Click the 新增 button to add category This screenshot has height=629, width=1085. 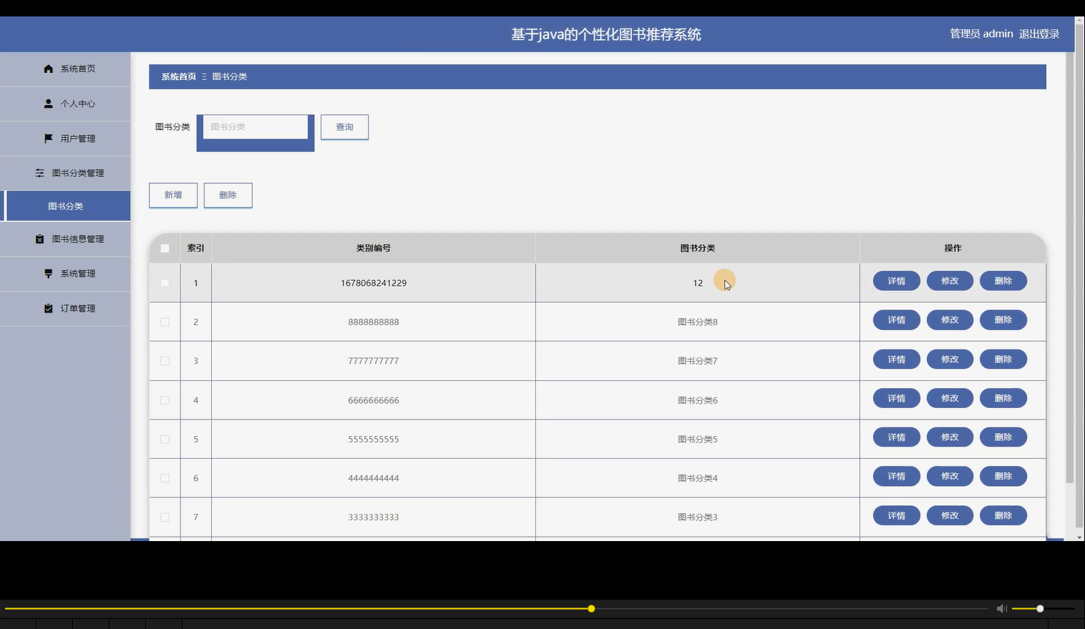click(x=172, y=194)
